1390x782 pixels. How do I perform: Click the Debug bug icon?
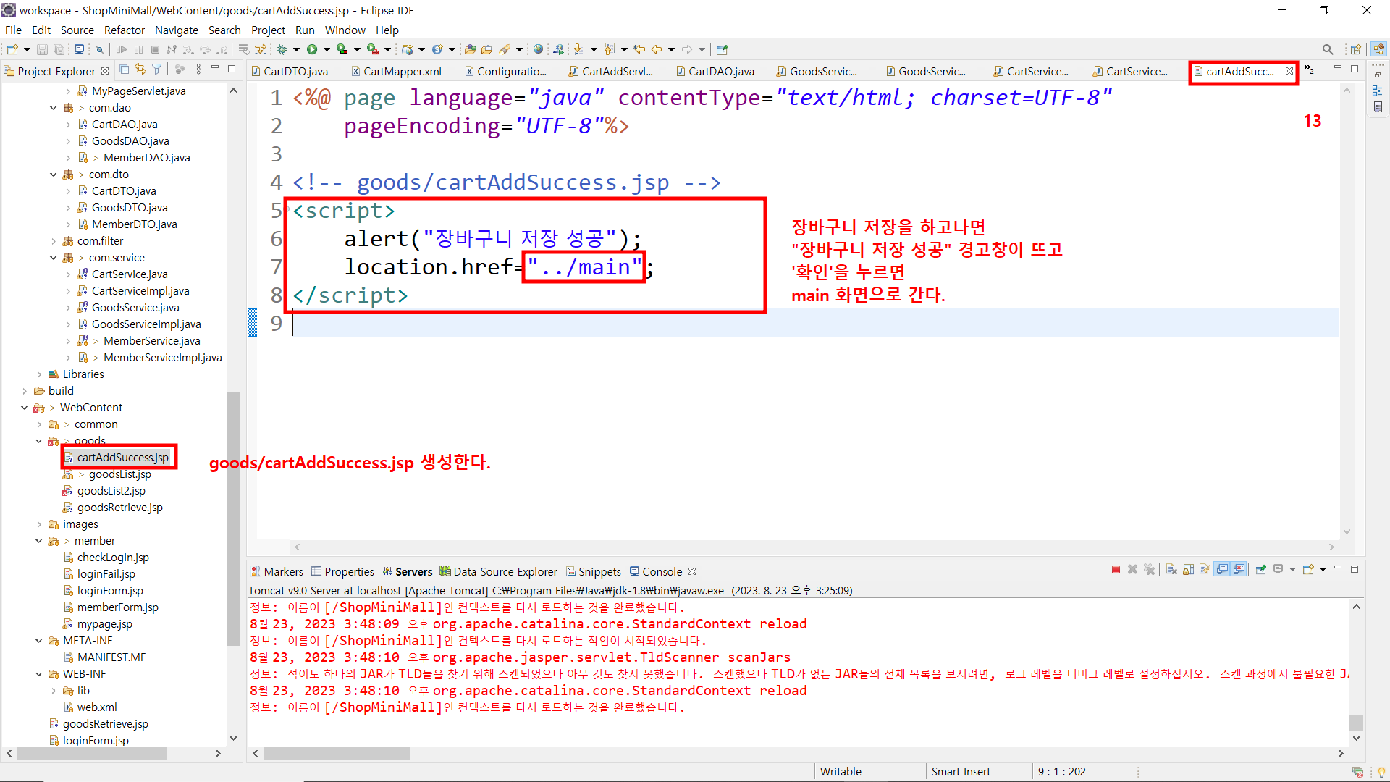(x=282, y=49)
